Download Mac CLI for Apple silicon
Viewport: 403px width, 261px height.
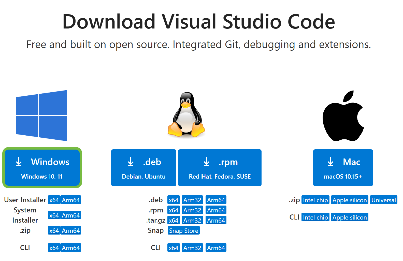(350, 217)
